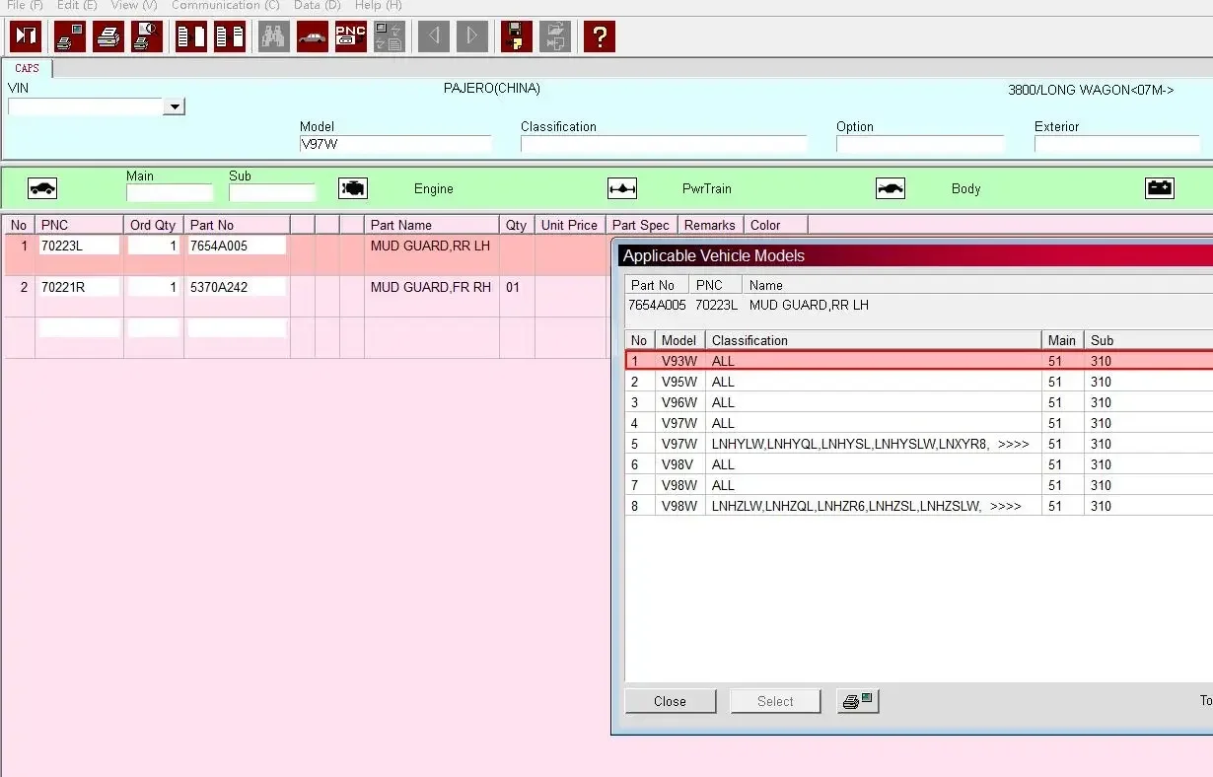Image resolution: width=1213 pixels, height=777 pixels.
Task: Click the battery electrical group icon
Action: (1160, 188)
